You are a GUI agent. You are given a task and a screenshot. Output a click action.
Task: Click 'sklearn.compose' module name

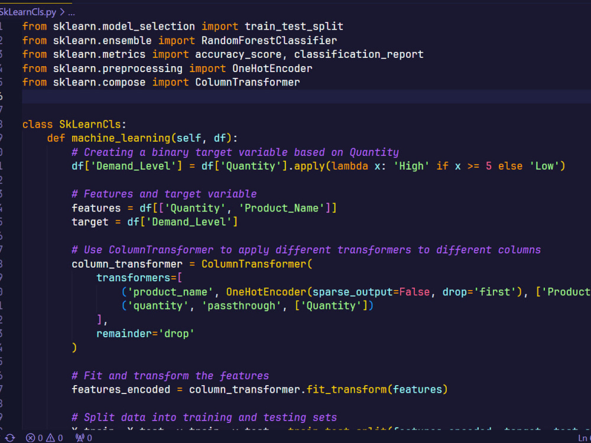99,82
